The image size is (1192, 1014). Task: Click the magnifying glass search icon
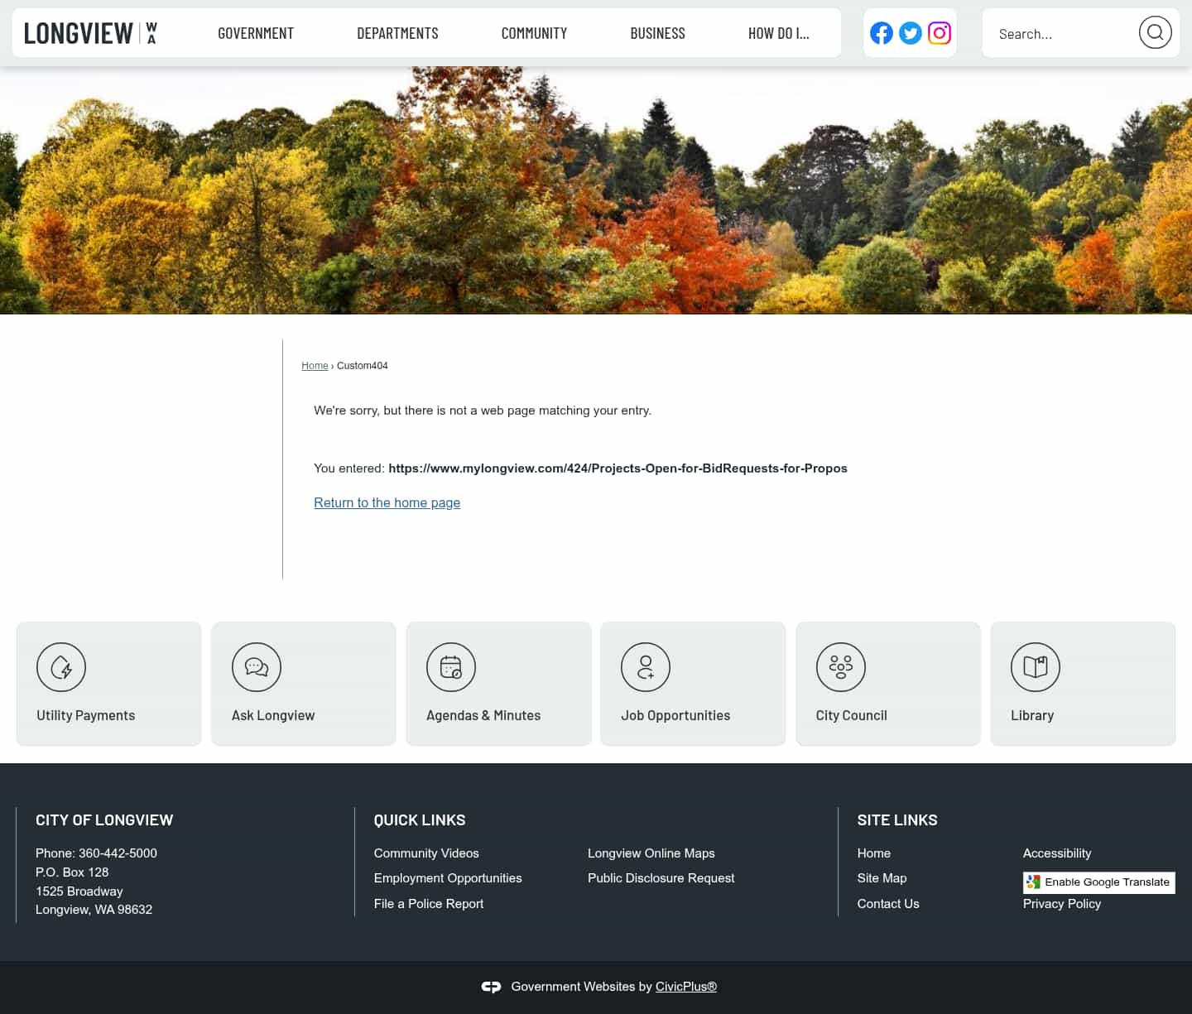tap(1155, 32)
